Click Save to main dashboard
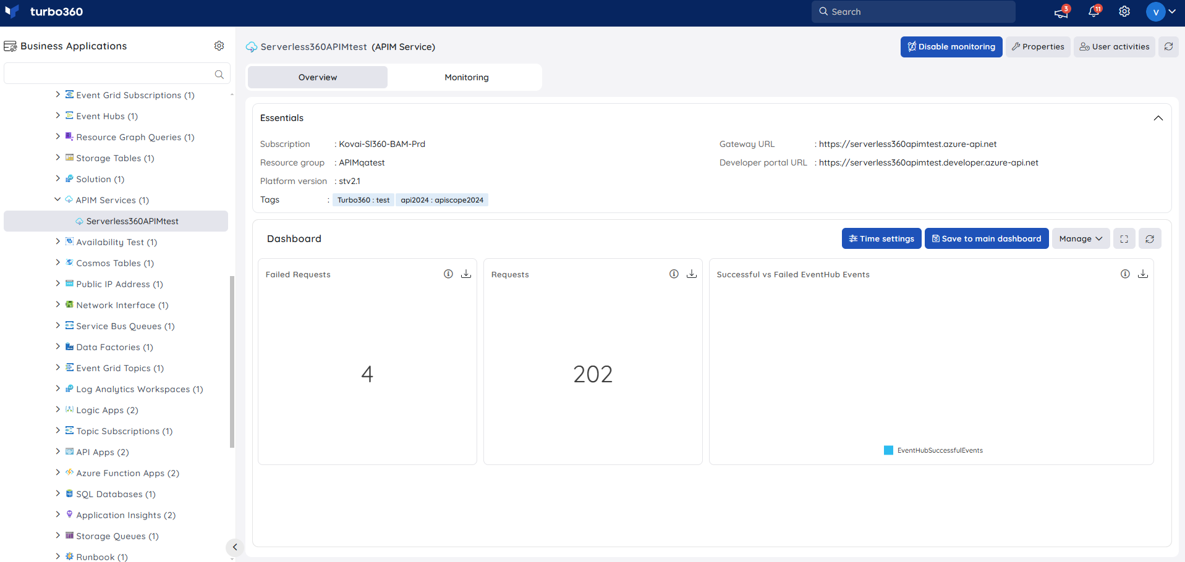The width and height of the screenshot is (1185, 562). (987, 238)
